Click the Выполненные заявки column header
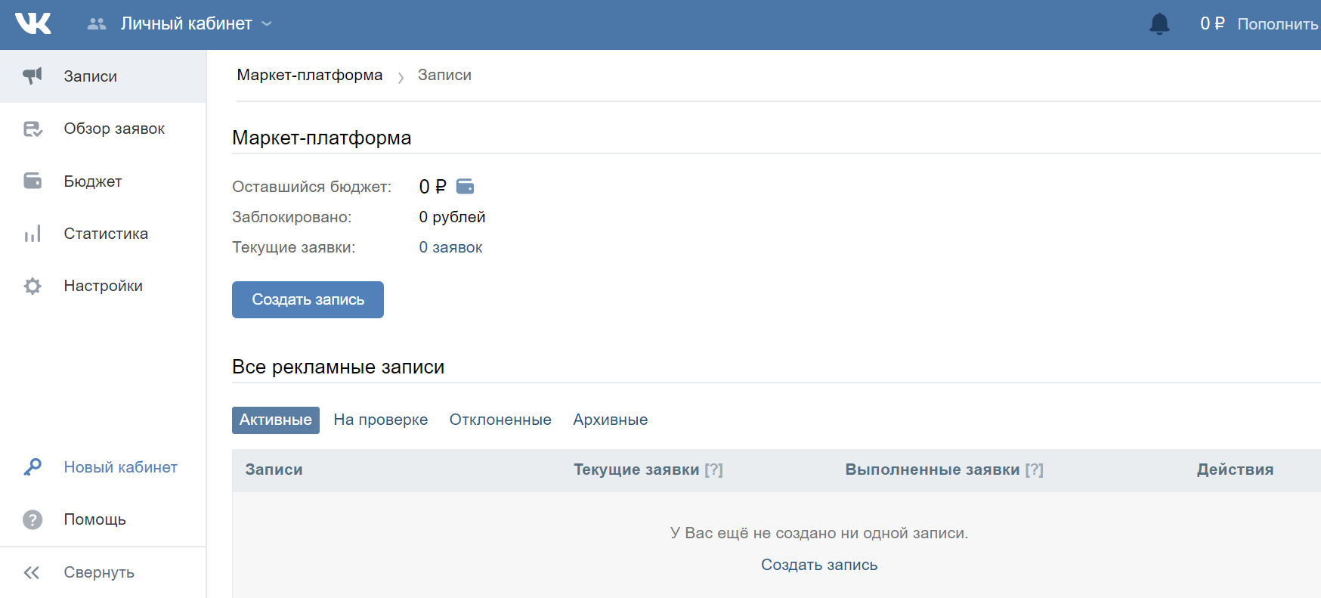The width and height of the screenshot is (1321, 598). 933,469
